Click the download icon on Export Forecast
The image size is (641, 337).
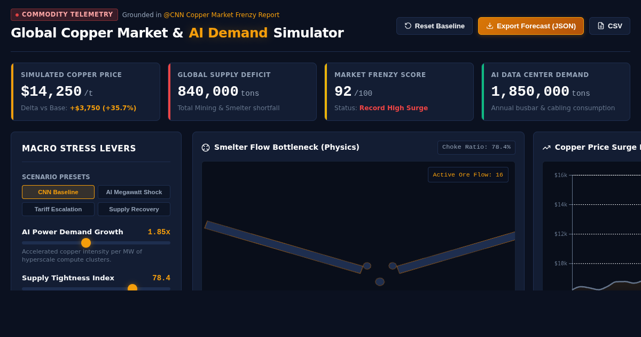click(490, 26)
